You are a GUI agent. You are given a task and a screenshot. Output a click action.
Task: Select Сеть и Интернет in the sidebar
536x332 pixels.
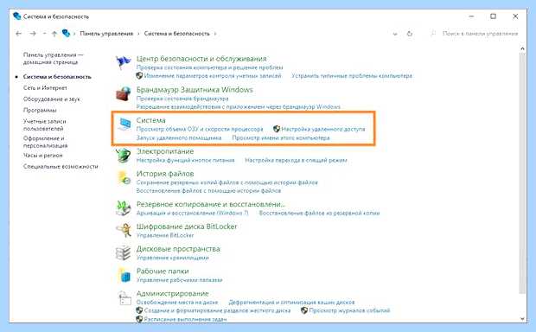(45, 88)
